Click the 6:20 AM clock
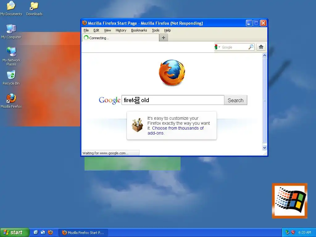 (x=305, y=232)
